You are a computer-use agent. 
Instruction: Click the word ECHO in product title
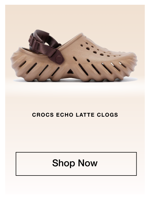click(x=65, y=115)
